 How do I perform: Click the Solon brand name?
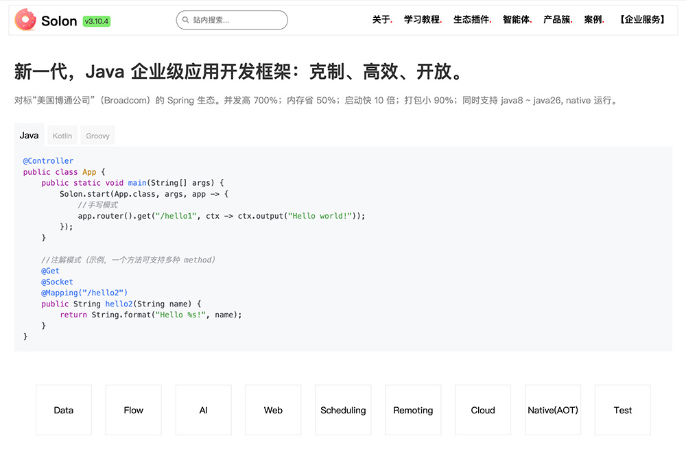(x=59, y=21)
